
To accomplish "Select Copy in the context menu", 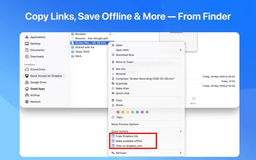I will (x=147, y=100).
